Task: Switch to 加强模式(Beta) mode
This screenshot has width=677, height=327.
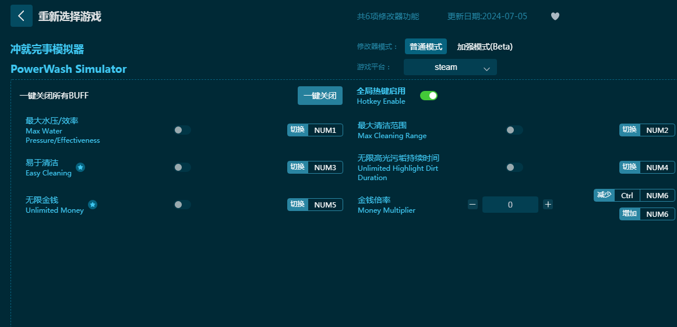Action: [x=485, y=47]
